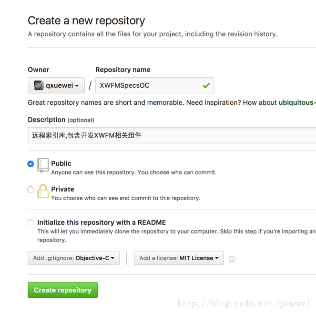Image resolution: width=316 pixels, height=313 pixels.
Task: Click the Public option label
Action: (61, 163)
